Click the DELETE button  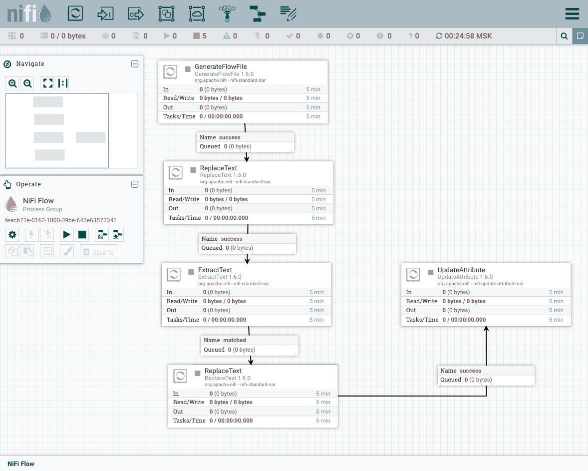[x=98, y=251]
